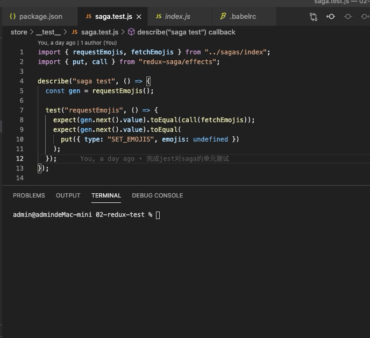Open changes compare icon in editor toolbar
This screenshot has width=370, height=338.
click(314, 17)
